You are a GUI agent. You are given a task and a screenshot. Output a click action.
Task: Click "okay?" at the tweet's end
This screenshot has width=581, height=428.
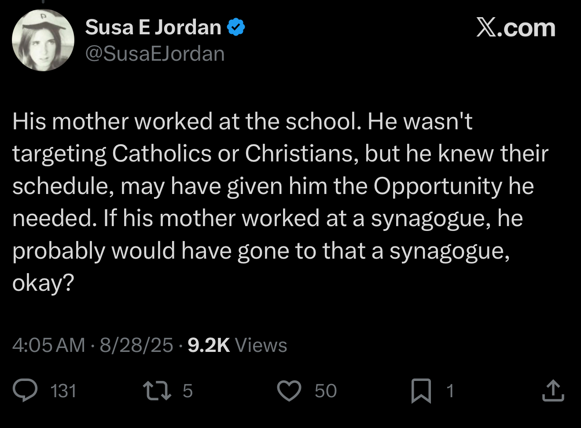coord(43,283)
